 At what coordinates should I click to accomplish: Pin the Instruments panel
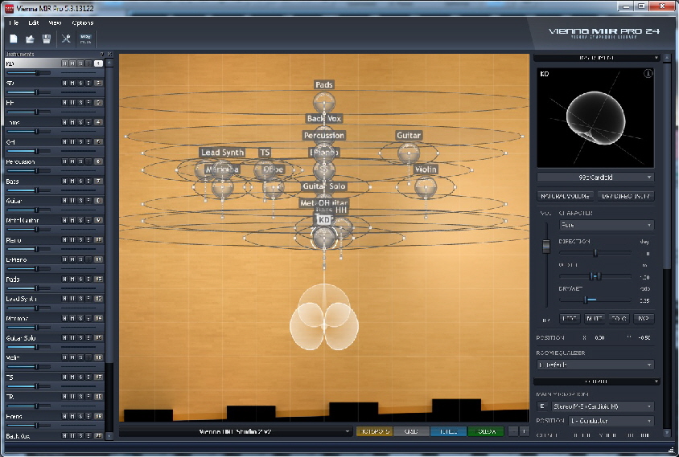click(102, 54)
